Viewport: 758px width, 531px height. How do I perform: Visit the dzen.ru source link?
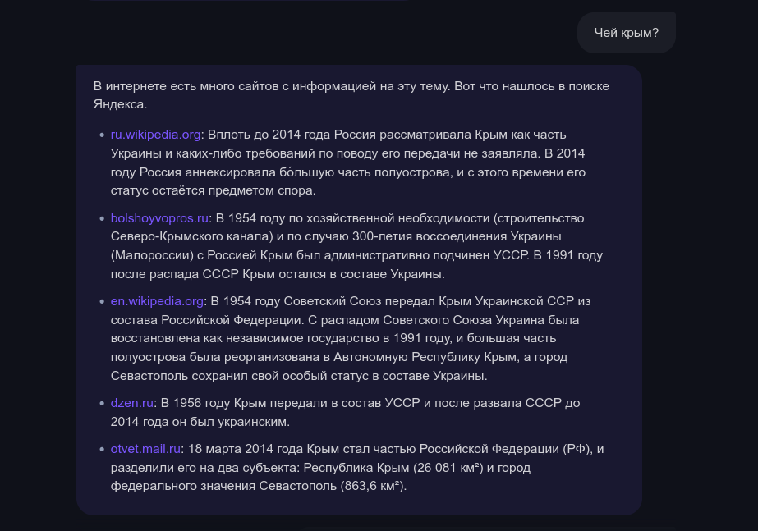132,403
